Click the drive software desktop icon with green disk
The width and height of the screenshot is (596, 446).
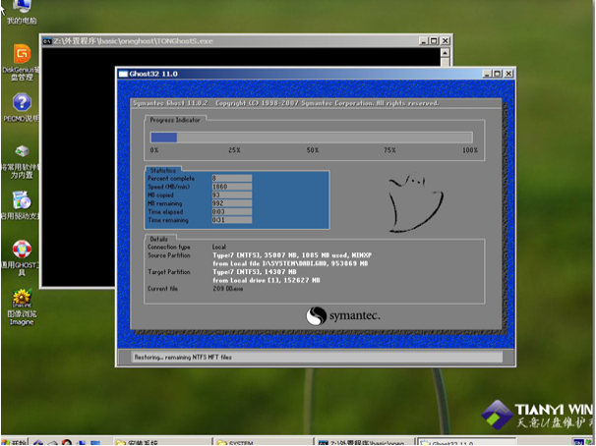[21, 154]
